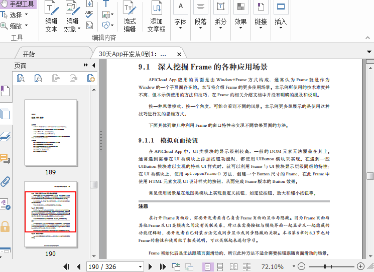
Task: Toggle facing two-page view mode
Action: [x=233, y=266]
